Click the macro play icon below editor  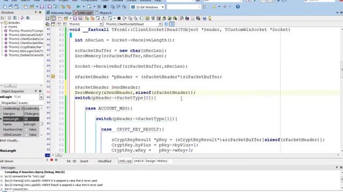tap(47, 160)
